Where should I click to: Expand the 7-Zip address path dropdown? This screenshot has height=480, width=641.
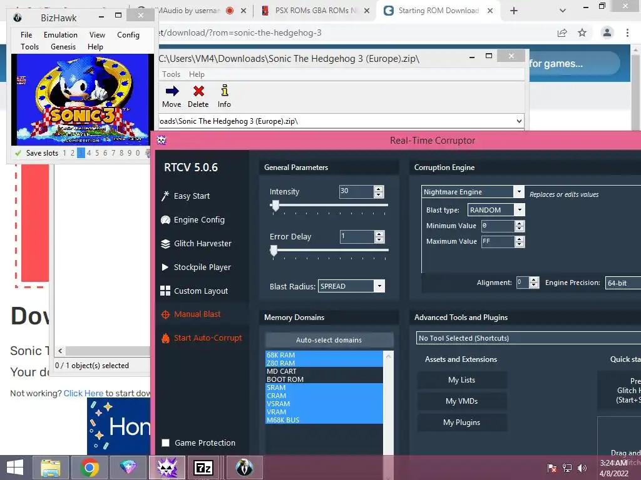(x=519, y=121)
